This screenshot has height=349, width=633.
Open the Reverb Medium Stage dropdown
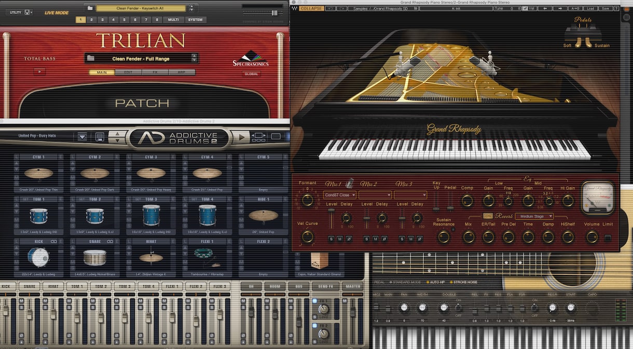click(x=534, y=216)
